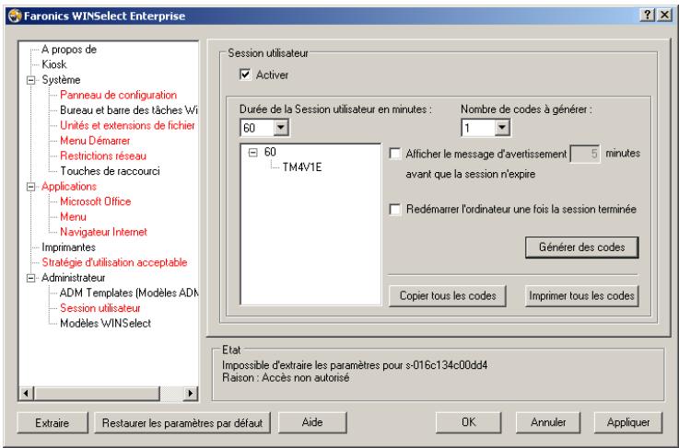
Task: Select Imprimantes in the tree
Action: coord(68,247)
